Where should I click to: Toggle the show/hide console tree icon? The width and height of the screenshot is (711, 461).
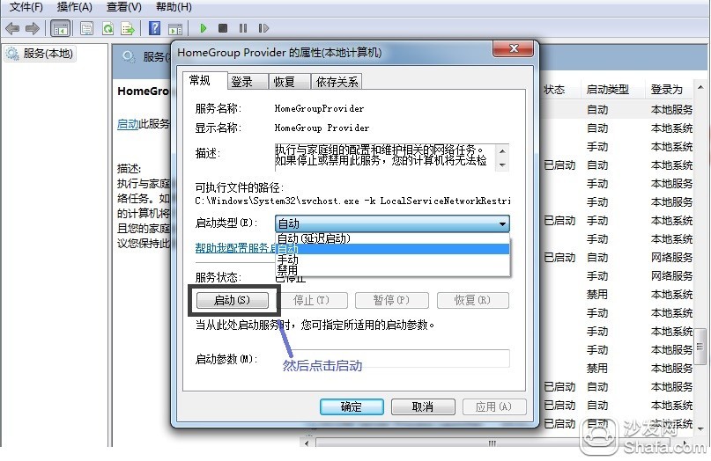[x=60, y=28]
